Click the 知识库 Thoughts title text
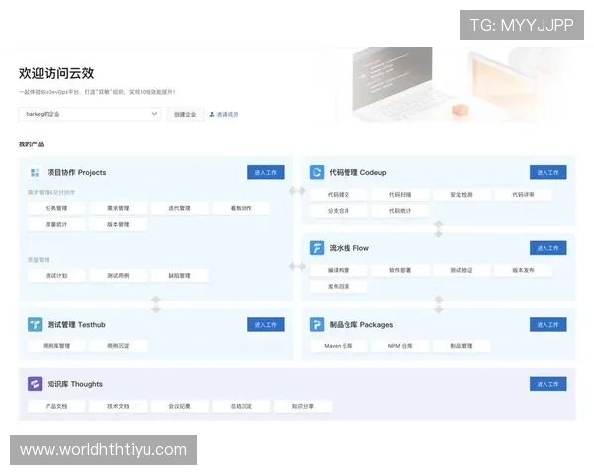The height and width of the screenshot is (475, 594). click(75, 384)
